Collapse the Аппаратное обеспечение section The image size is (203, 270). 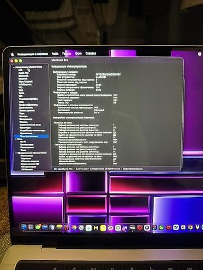[x=14, y=67]
